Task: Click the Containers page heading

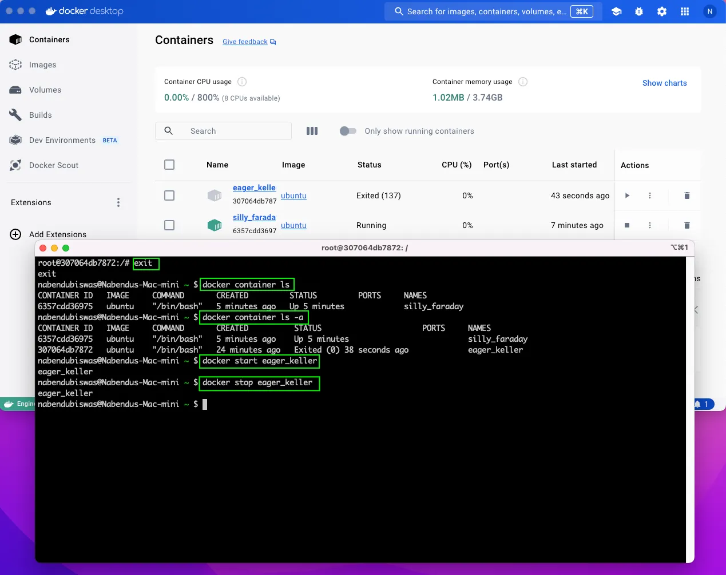Action: pyautogui.click(x=184, y=40)
